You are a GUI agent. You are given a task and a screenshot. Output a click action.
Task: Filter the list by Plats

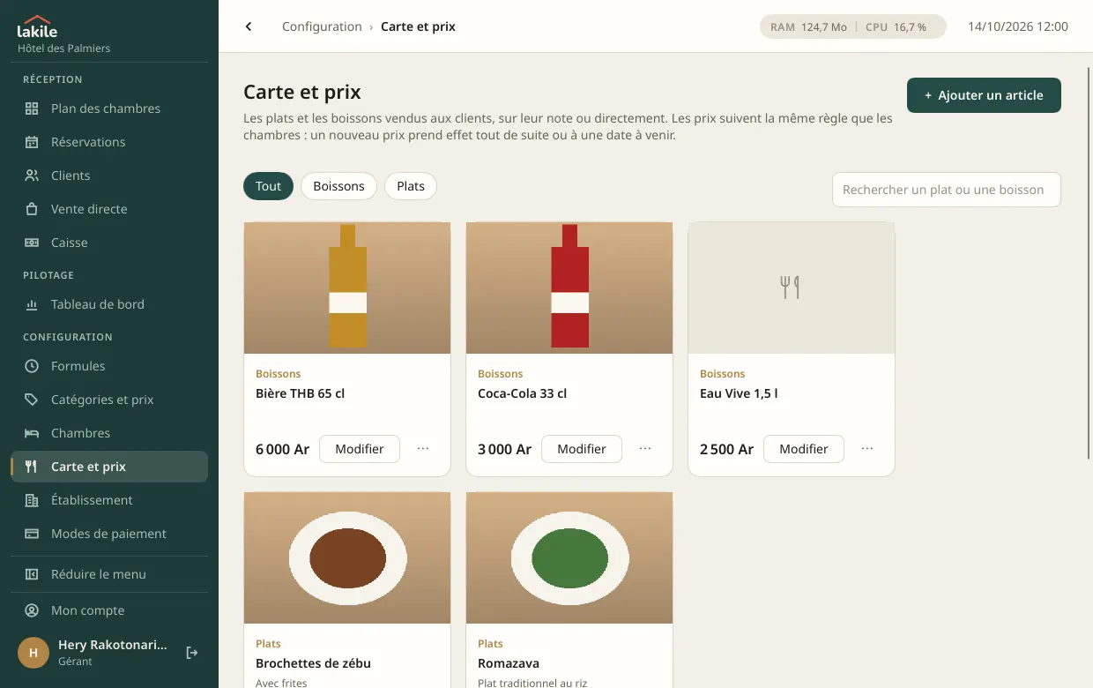411,186
